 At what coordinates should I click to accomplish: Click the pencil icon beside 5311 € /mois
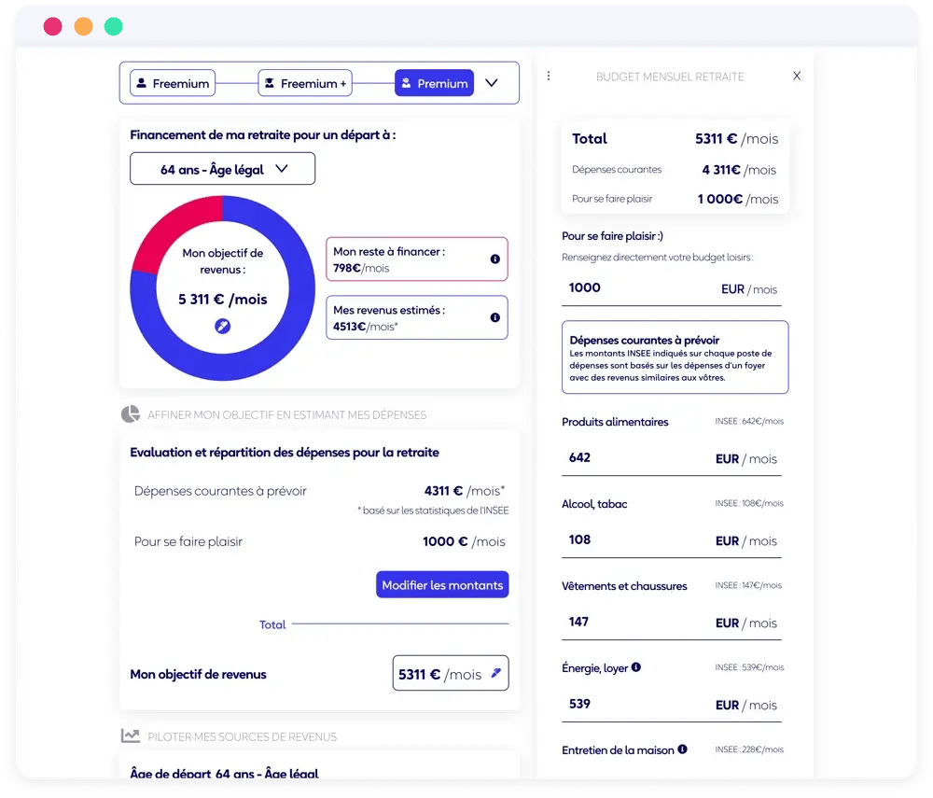click(495, 673)
